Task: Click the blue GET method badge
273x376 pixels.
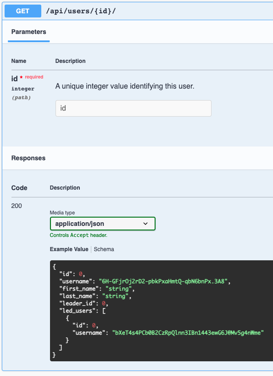Action: pos(23,11)
